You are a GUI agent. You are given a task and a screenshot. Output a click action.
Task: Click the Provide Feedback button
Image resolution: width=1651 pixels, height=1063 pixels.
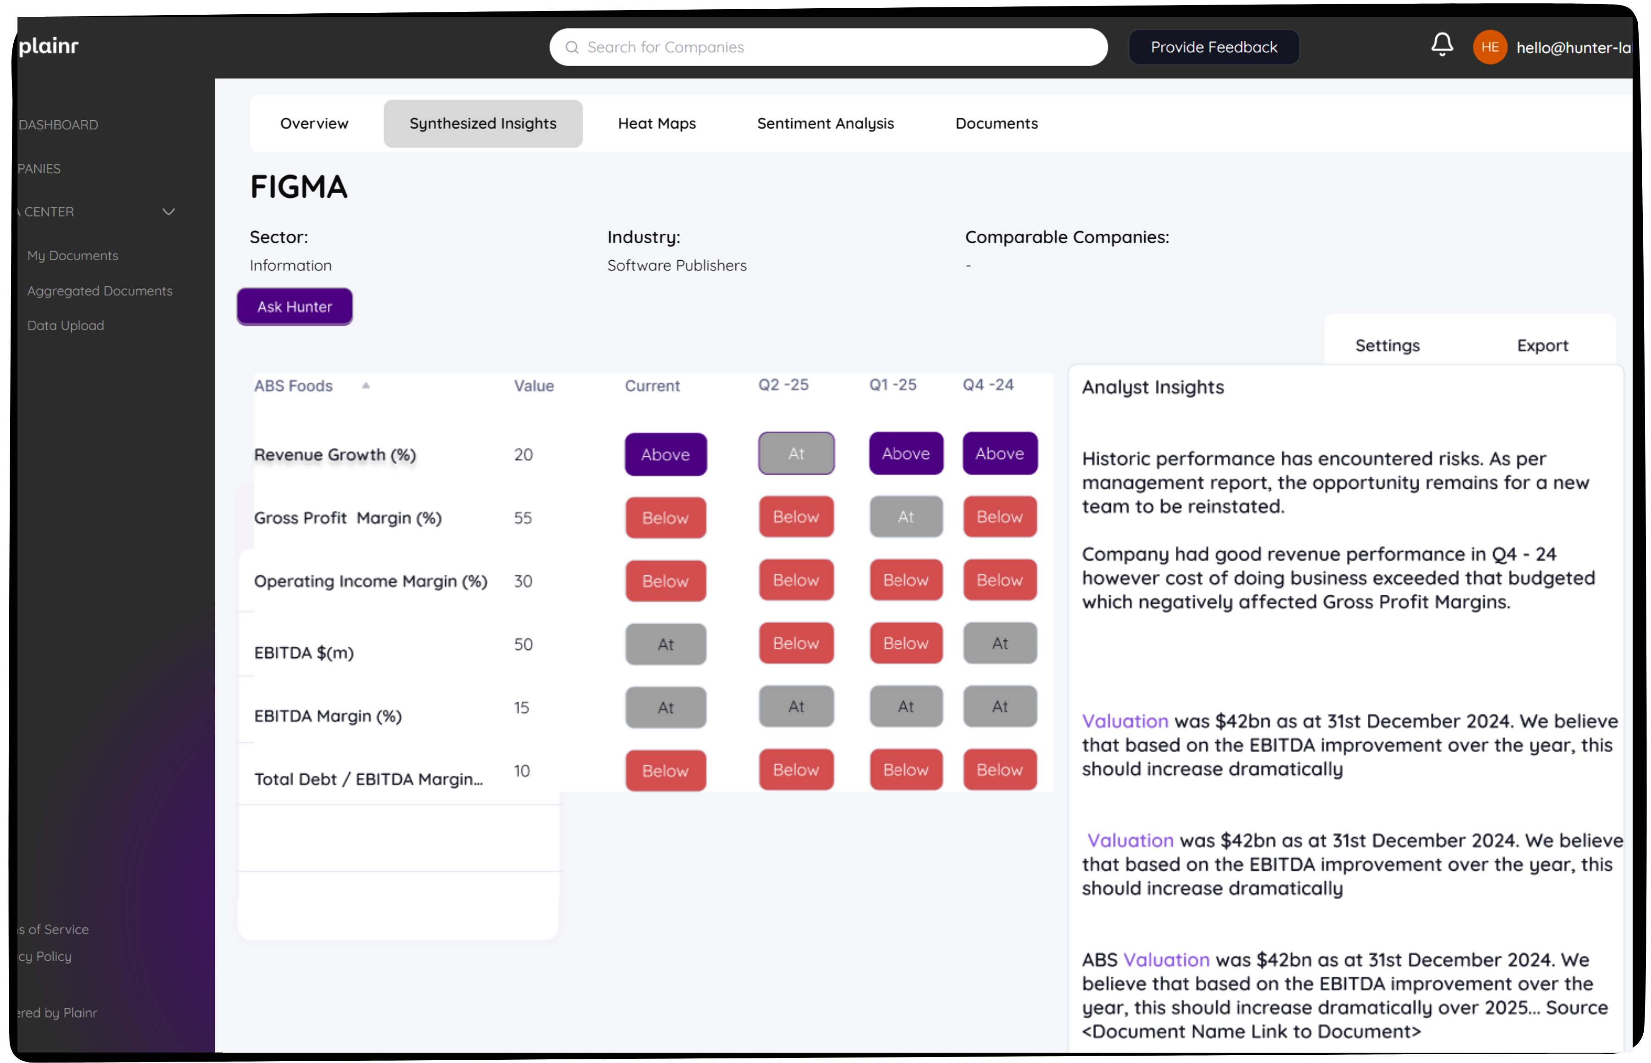click(1214, 47)
